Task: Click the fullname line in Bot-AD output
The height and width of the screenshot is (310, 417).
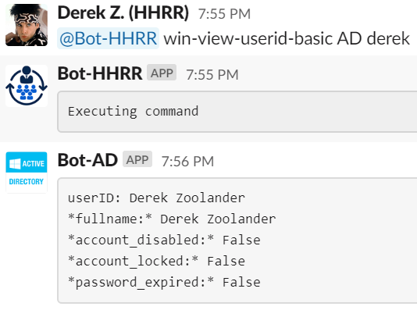Action: [x=172, y=219]
